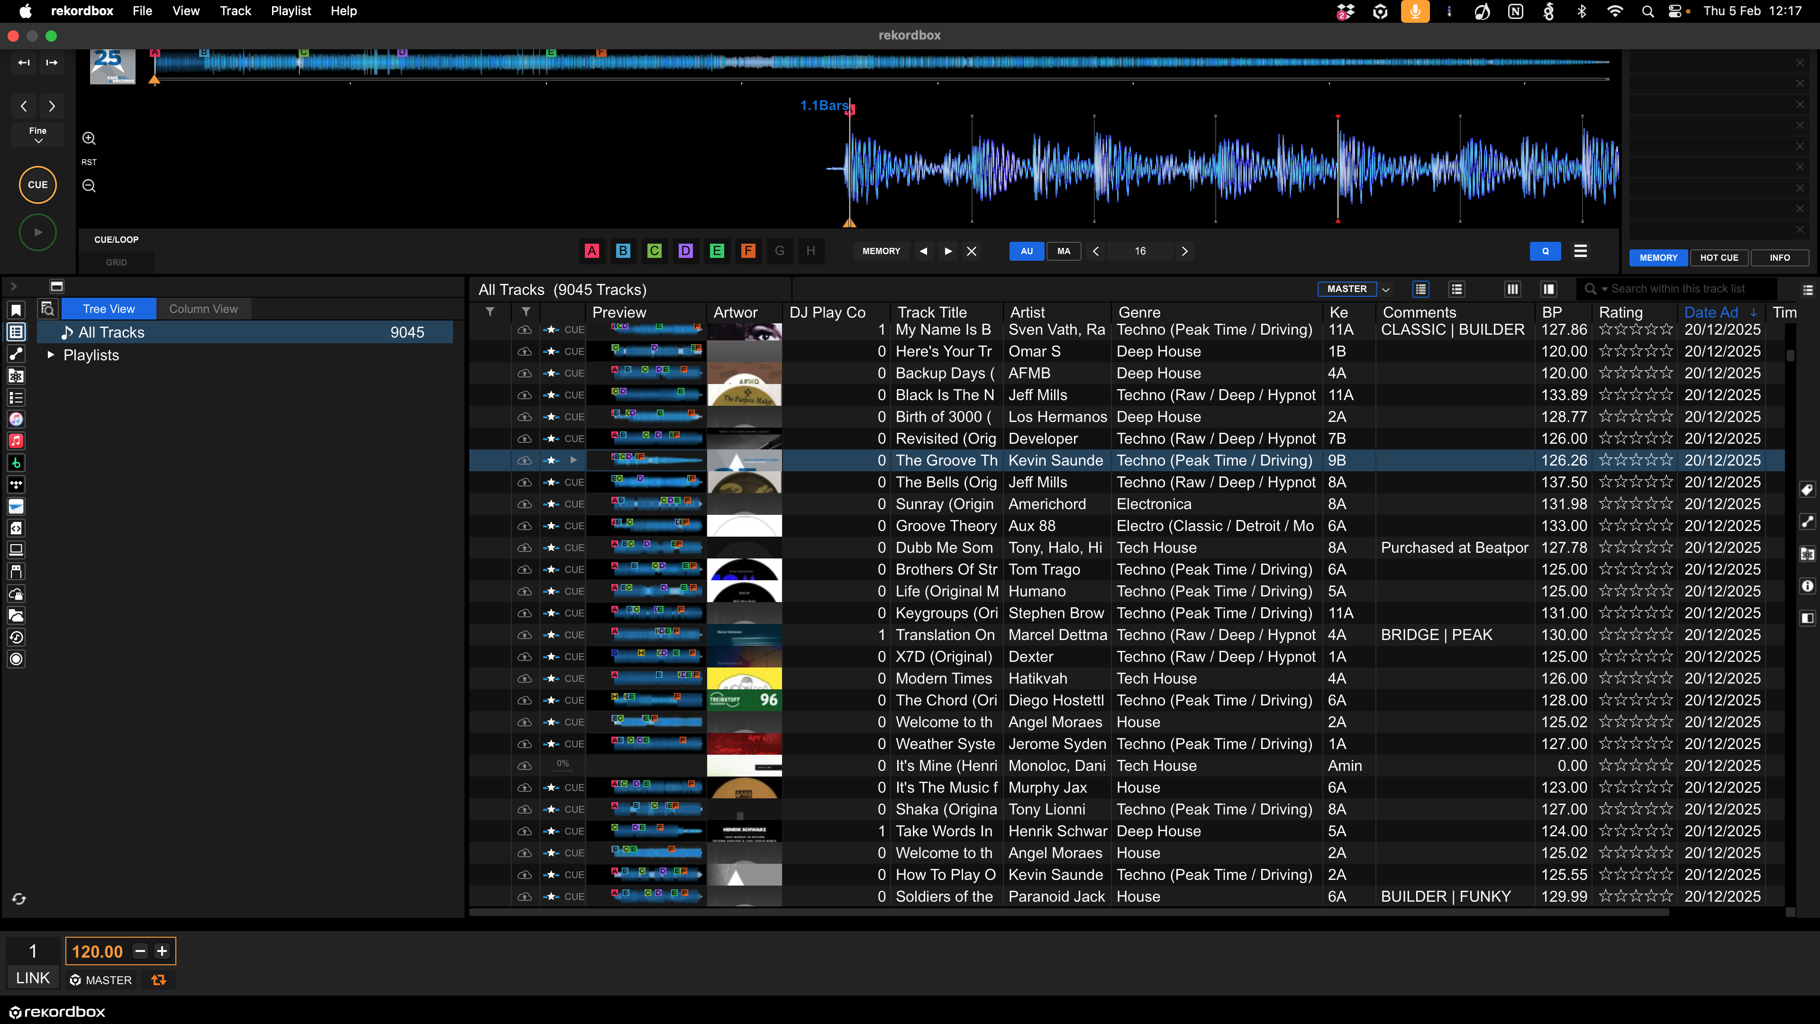Open the Track menu
The height and width of the screenshot is (1024, 1820).
click(x=235, y=10)
